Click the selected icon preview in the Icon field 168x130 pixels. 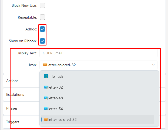pos(45,65)
